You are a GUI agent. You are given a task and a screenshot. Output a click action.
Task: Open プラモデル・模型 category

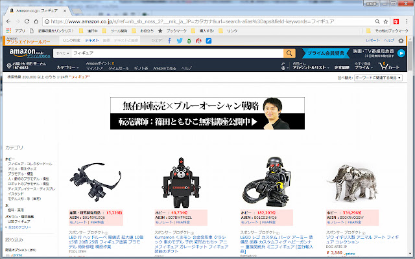tap(20, 174)
